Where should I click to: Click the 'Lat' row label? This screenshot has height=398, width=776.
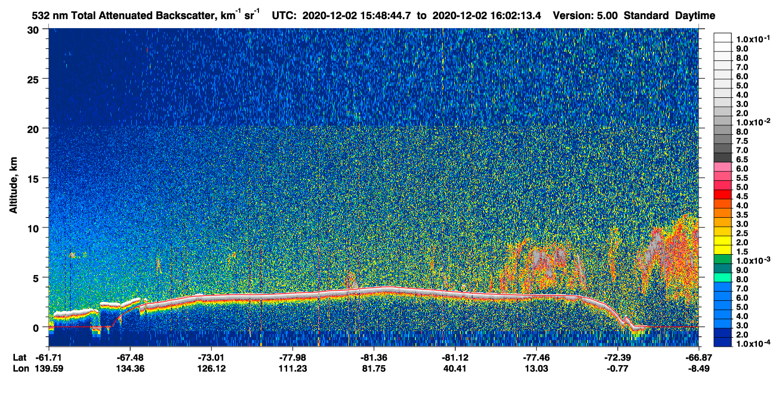tap(19, 357)
